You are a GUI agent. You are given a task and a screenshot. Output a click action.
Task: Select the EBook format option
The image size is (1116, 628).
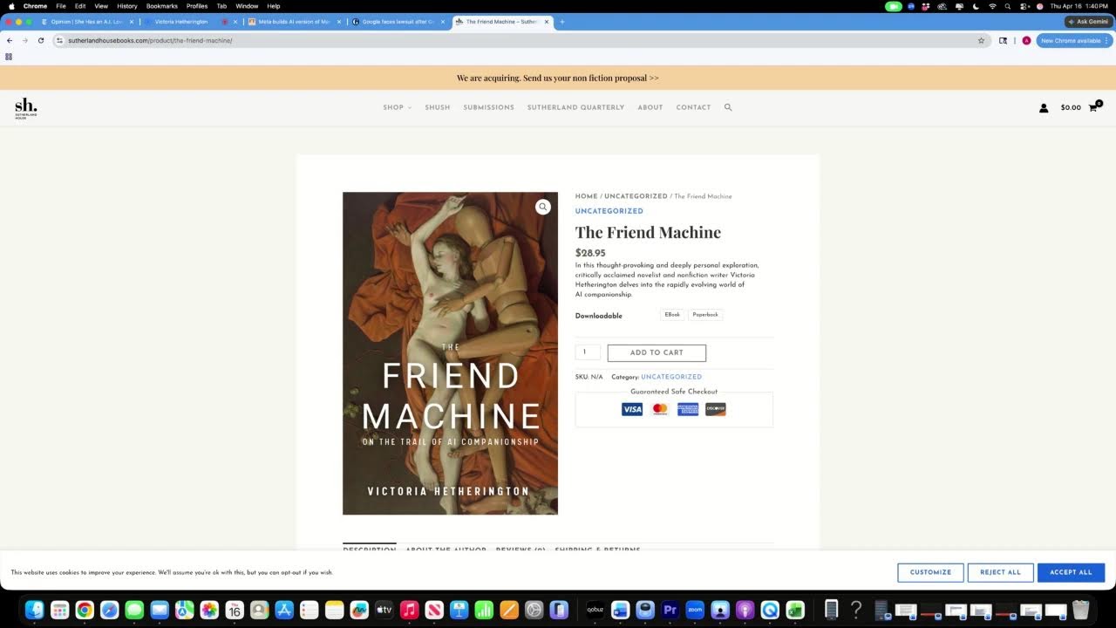672,315
